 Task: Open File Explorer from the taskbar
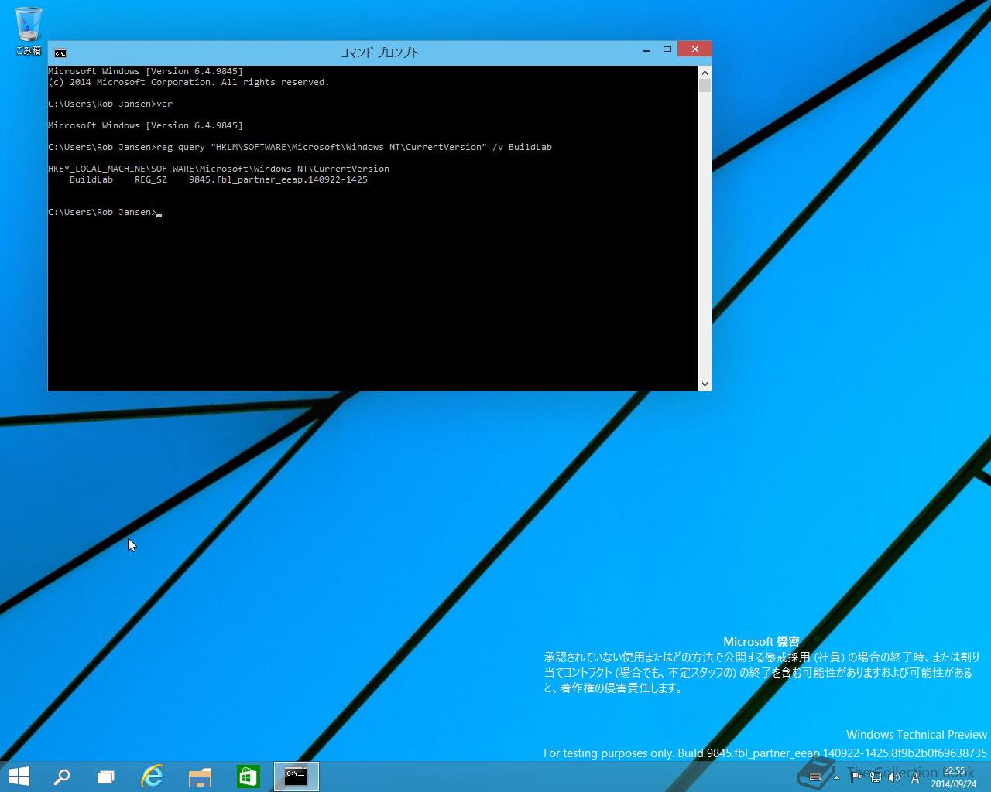200,777
